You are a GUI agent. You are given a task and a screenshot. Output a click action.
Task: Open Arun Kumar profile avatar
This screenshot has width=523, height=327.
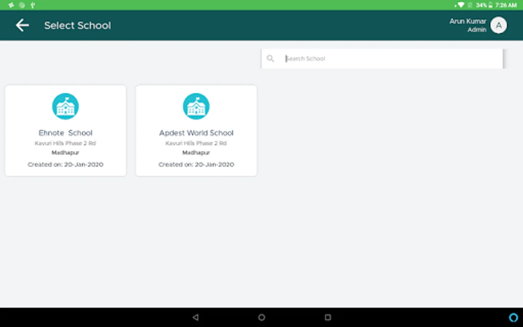[498, 25]
